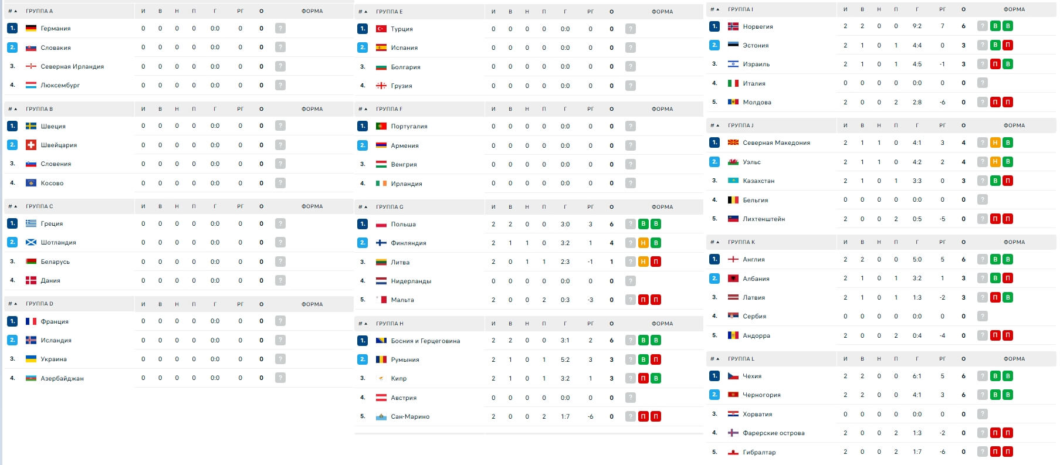Toggle the rank sort arrow in Группа L header
The image size is (1060, 465).
[715, 359]
